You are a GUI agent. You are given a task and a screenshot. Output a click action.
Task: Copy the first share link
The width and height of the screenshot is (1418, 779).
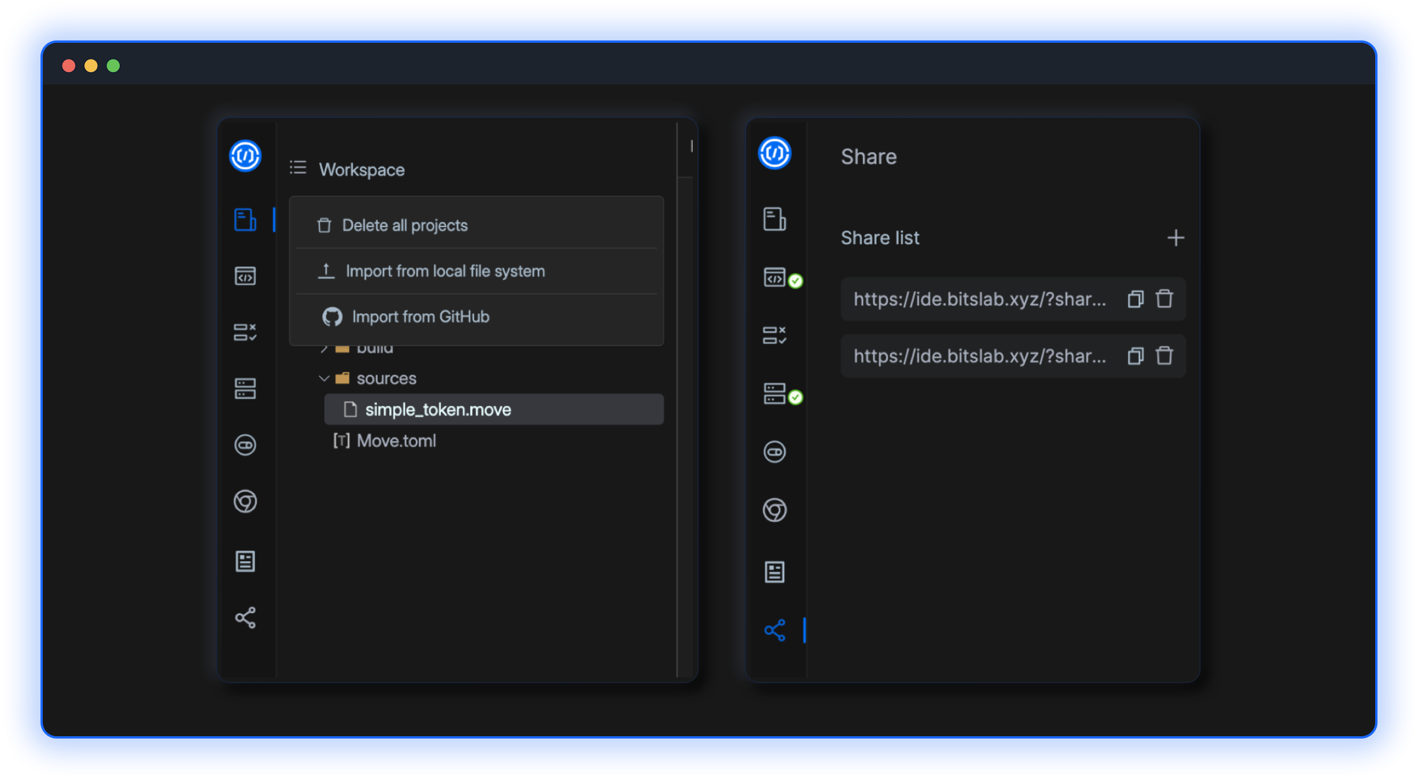tap(1135, 299)
